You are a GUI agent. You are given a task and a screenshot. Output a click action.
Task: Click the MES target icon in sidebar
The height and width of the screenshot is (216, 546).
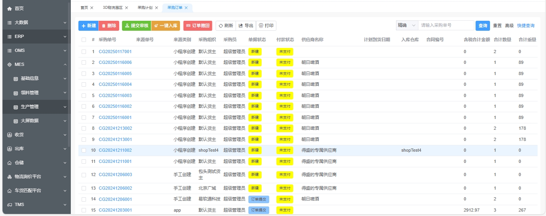10,64
